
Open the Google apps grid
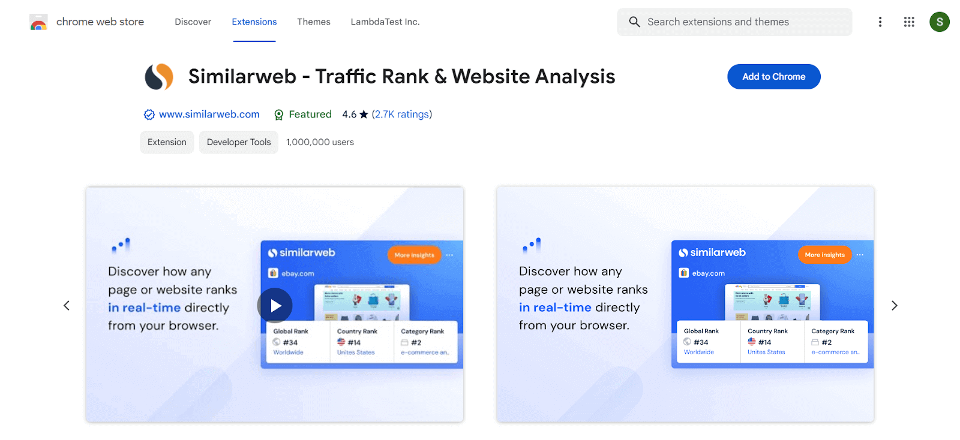click(909, 22)
